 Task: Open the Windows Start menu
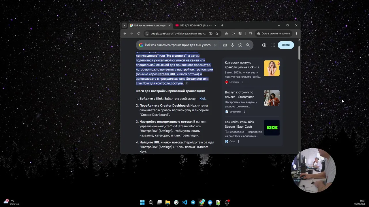(x=142, y=202)
